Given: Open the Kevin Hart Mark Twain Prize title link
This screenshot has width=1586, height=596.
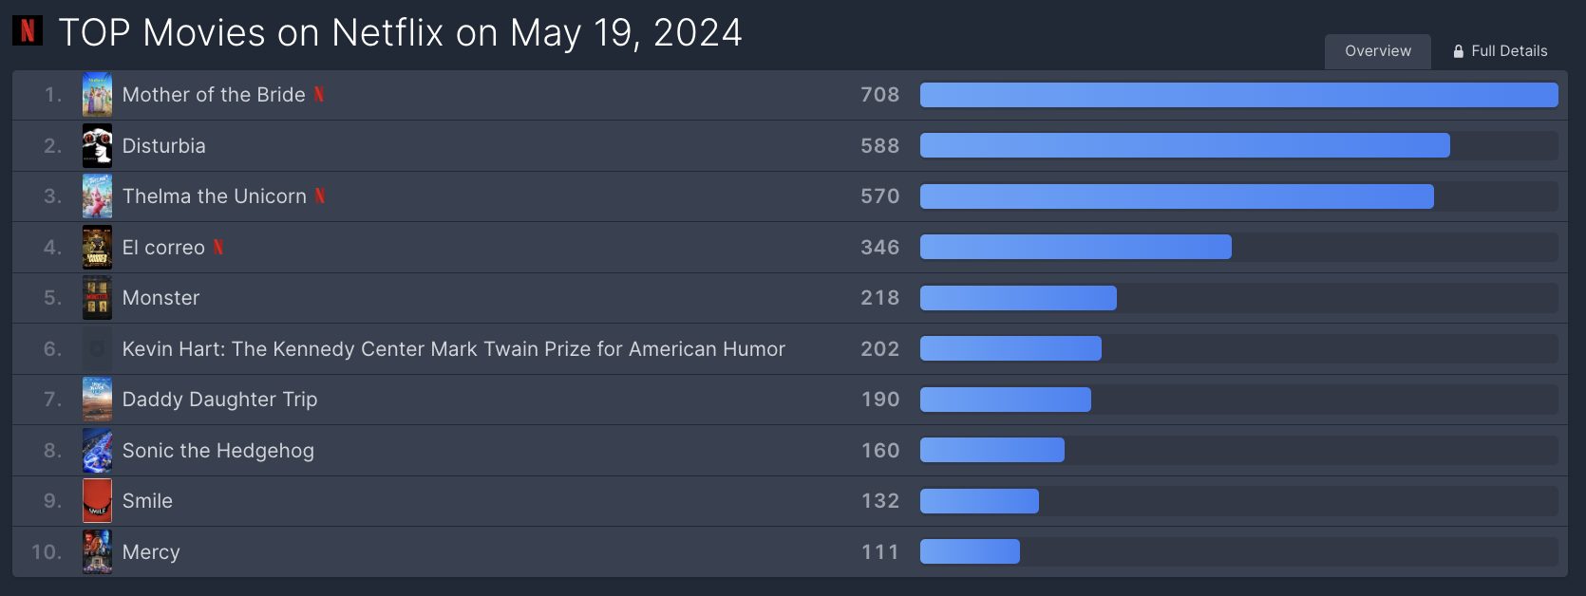Looking at the screenshot, I should click(x=454, y=349).
